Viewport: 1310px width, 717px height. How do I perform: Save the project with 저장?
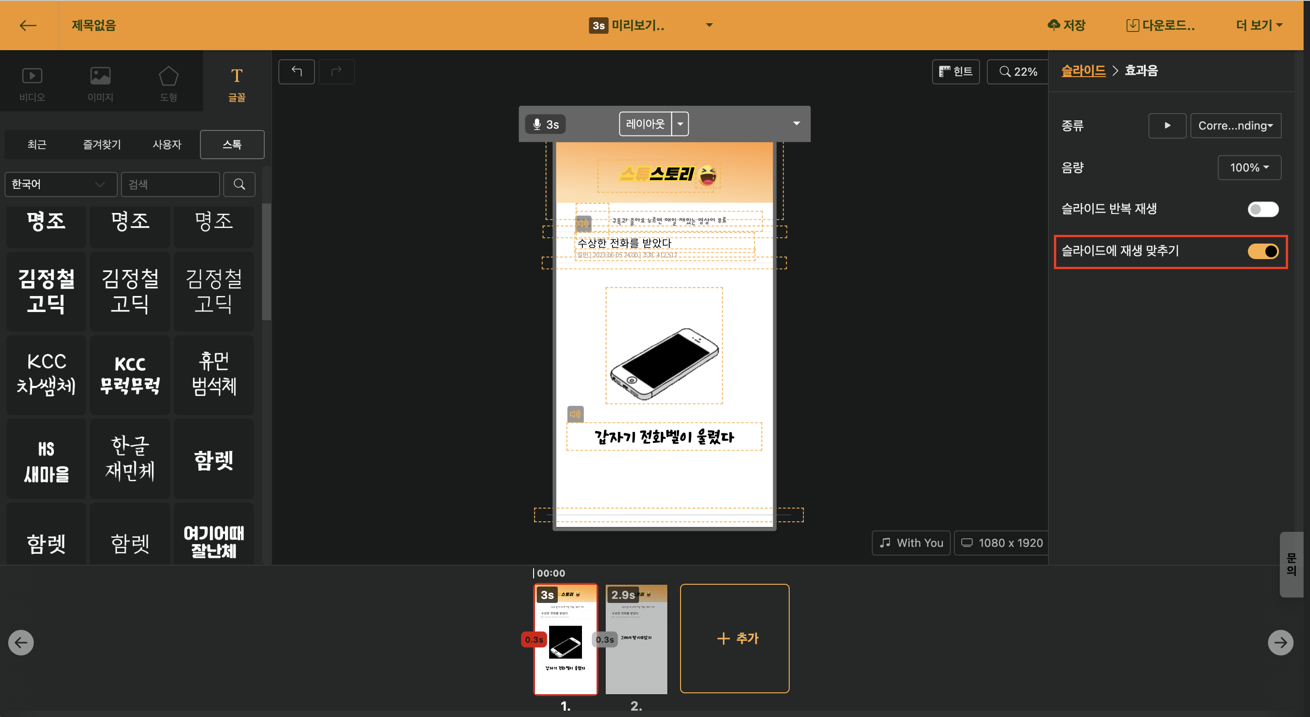coord(1066,26)
